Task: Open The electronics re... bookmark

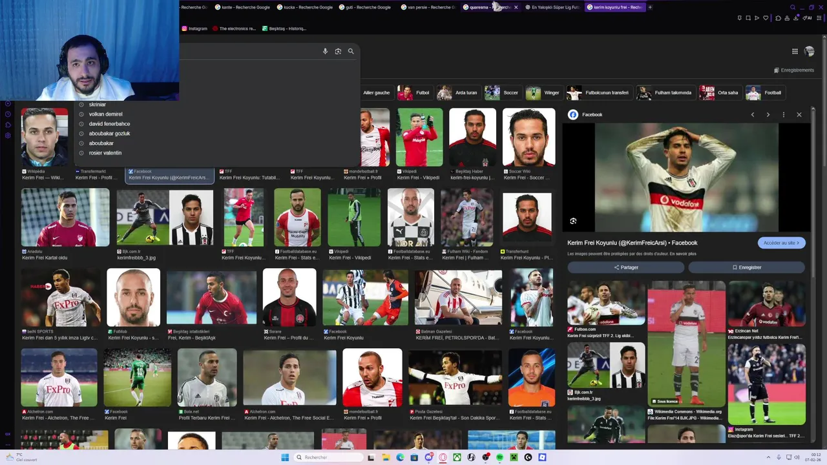Action: pyautogui.click(x=234, y=28)
